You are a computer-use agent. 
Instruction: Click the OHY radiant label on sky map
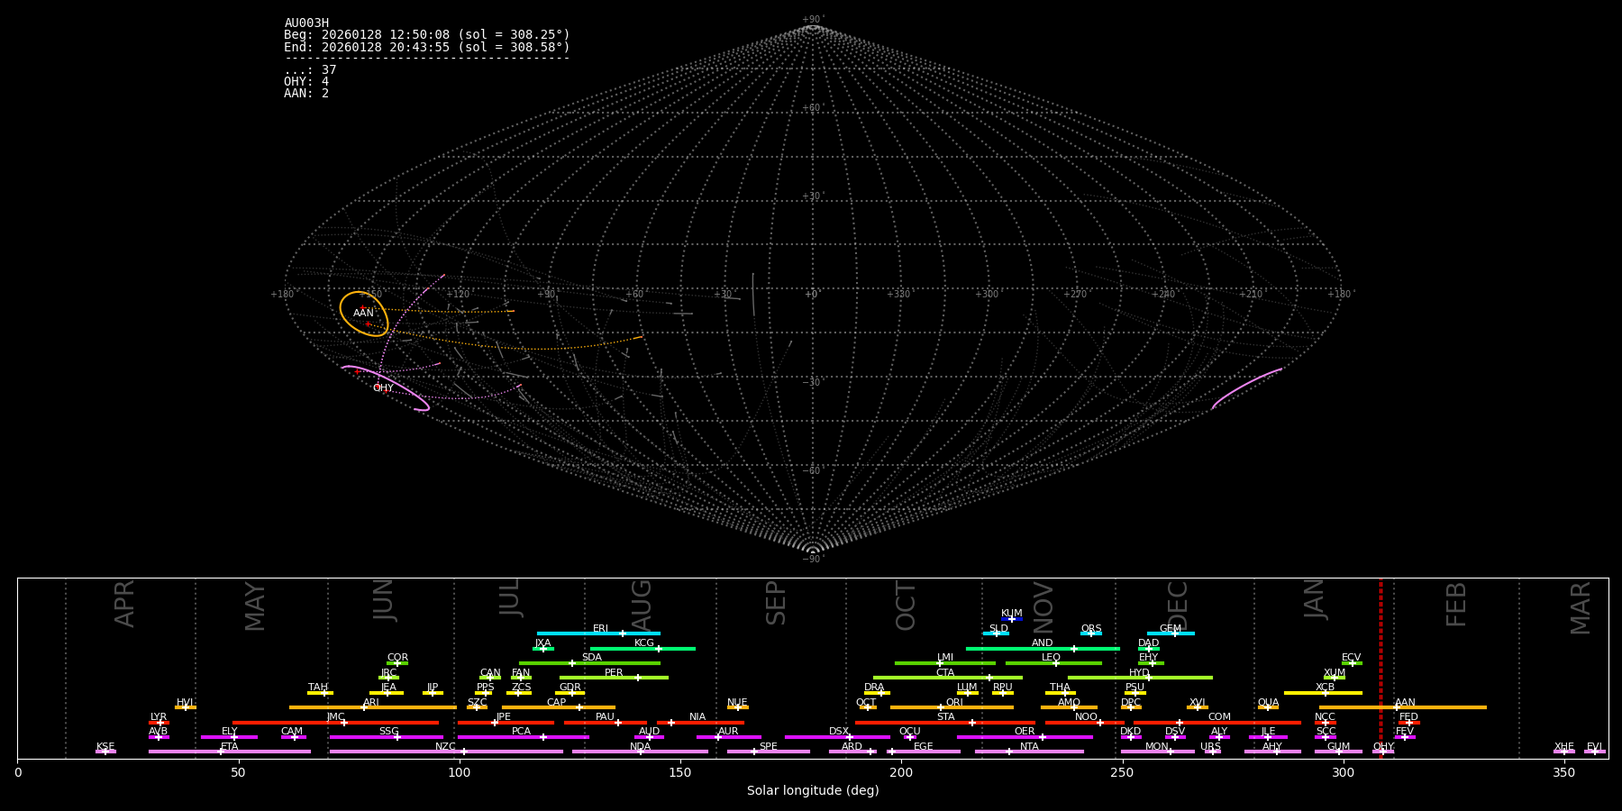coord(383,388)
